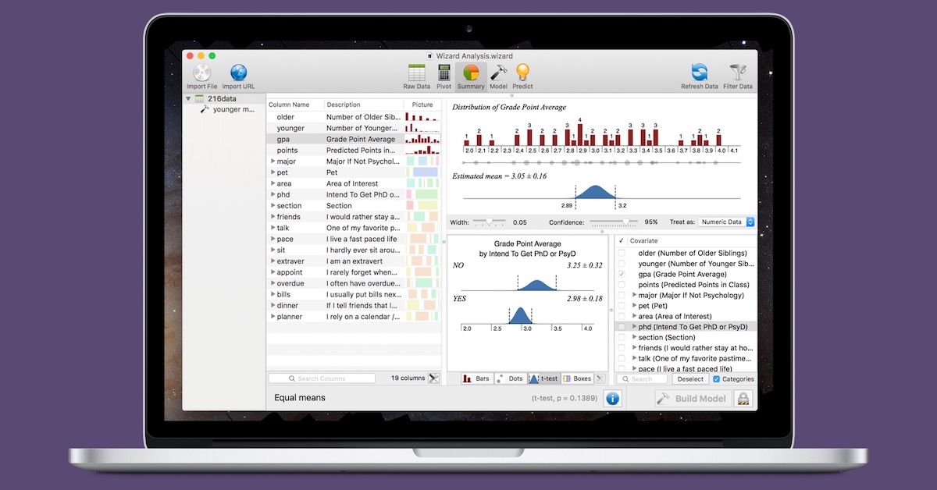Toggle the gpa covariate checkbox

pyautogui.click(x=622, y=275)
